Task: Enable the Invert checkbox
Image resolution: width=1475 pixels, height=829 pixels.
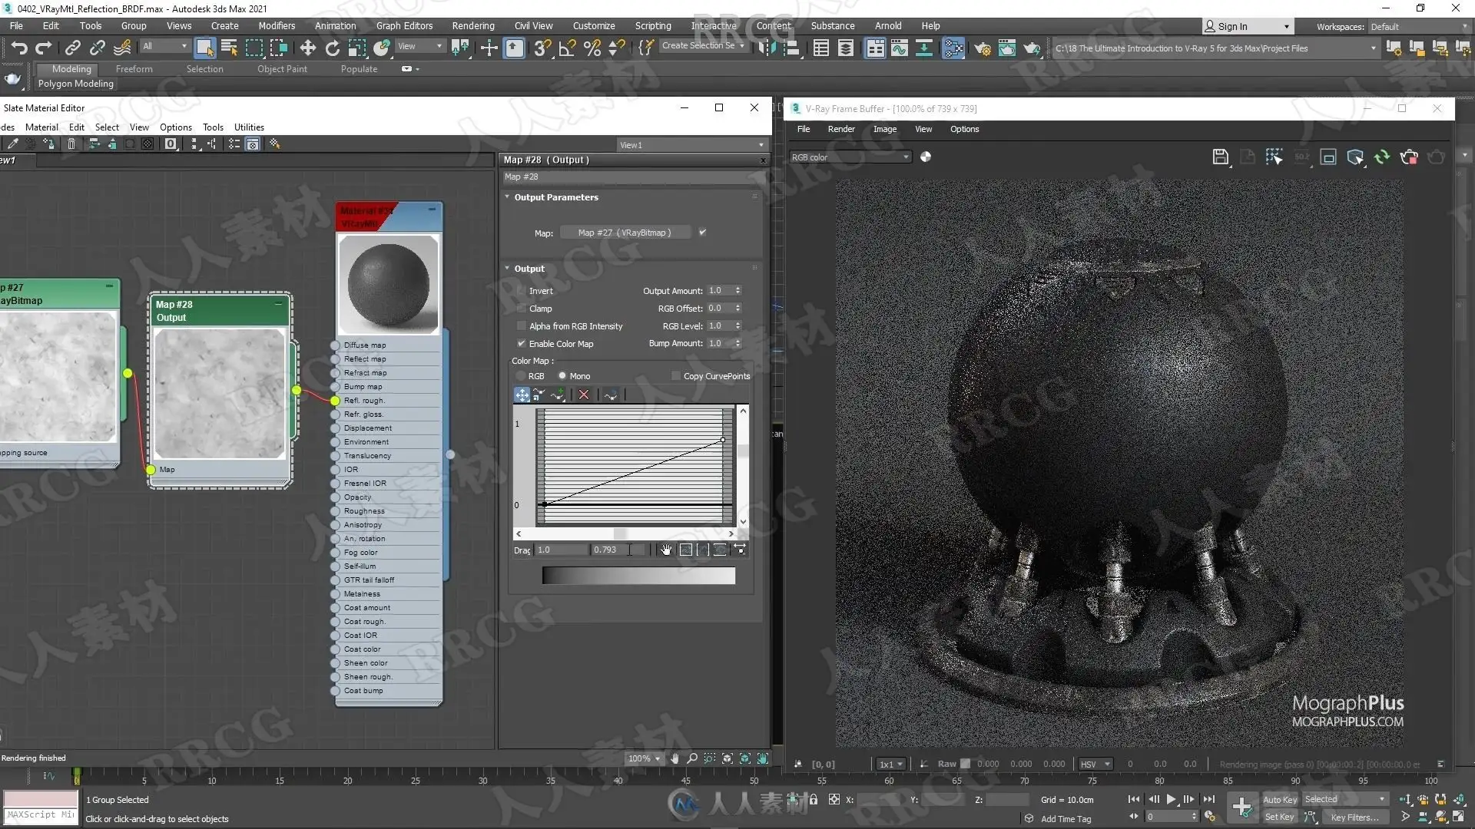Action: 522,291
